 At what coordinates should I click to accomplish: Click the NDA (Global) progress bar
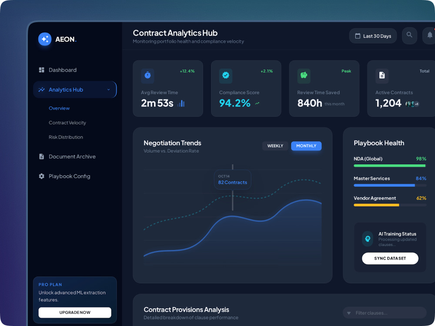pos(390,166)
